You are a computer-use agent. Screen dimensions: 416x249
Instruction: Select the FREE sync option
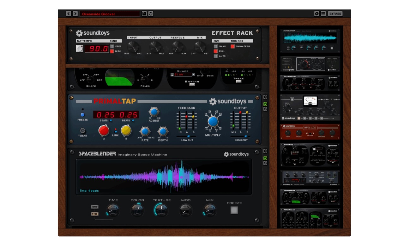click(x=112, y=46)
